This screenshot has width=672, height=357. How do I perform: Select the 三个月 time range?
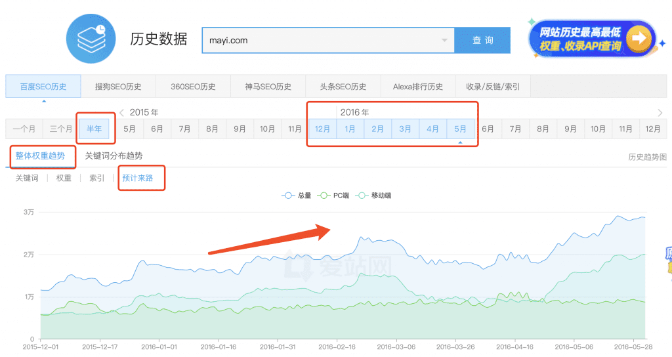coord(60,129)
